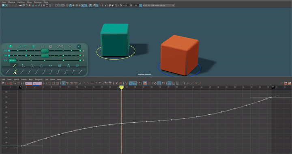Image resolution: width=292 pixels, height=154 pixels.
Task: Click the cross-shaped move icon in Graph Editor toolbar
Action: click(155, 83)
